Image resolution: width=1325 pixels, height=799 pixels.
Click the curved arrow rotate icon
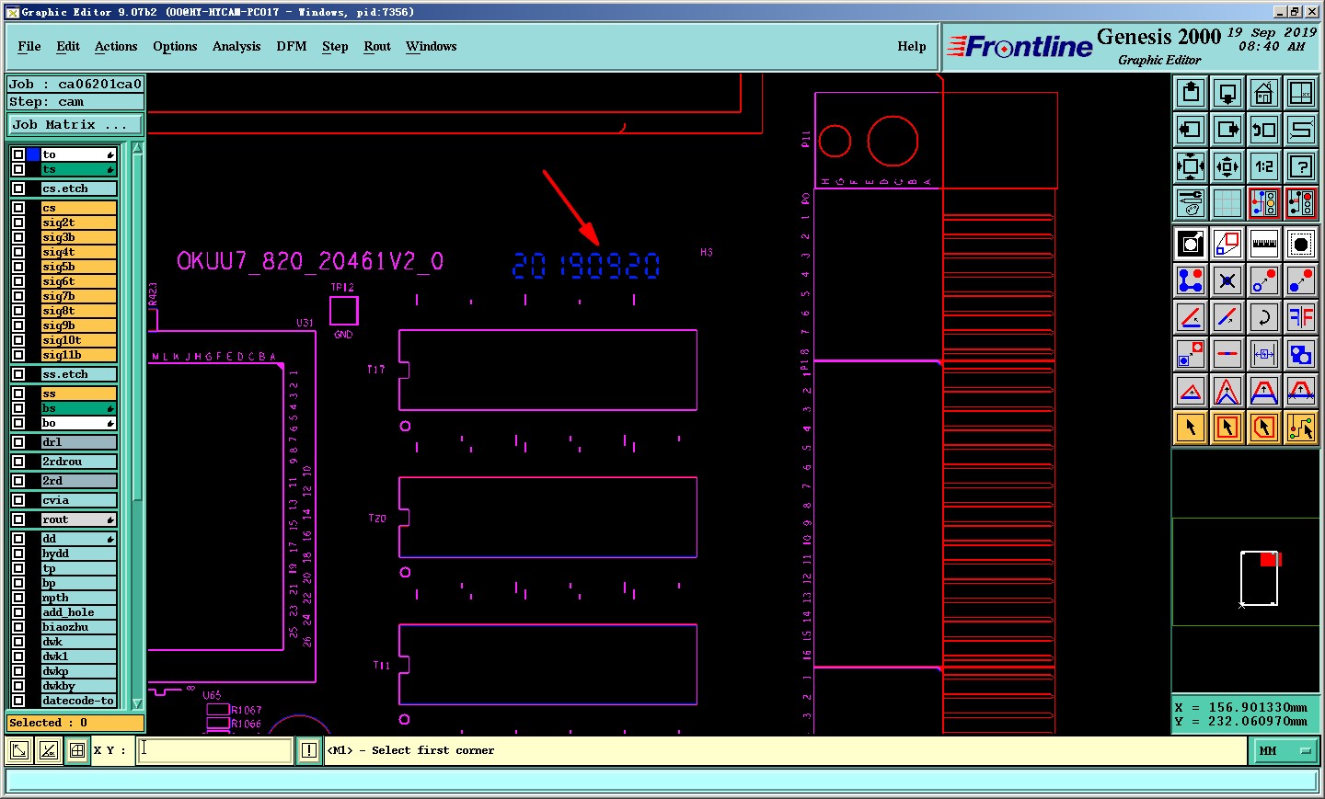[1264, 317]
